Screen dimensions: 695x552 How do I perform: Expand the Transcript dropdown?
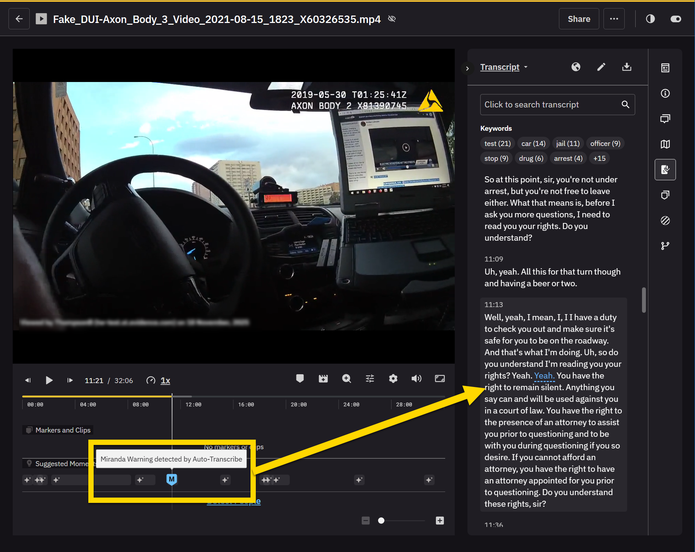(x=526, y=67)
